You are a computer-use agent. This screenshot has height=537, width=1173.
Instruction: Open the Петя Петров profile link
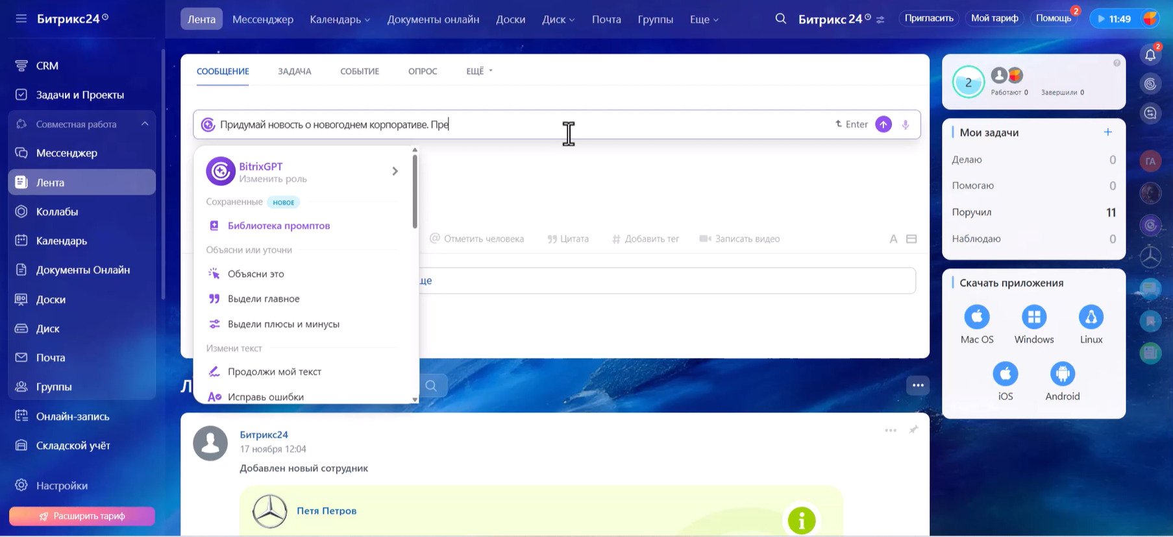click(327, 511)
